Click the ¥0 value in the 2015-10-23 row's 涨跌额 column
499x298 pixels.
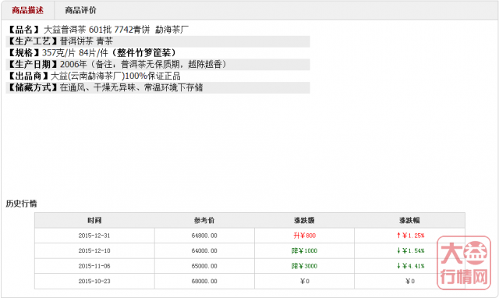[305, 282]
